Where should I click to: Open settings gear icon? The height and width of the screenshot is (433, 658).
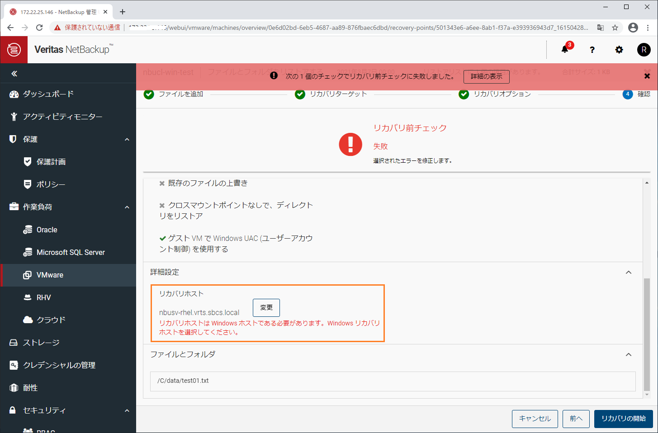pos(619,50)
